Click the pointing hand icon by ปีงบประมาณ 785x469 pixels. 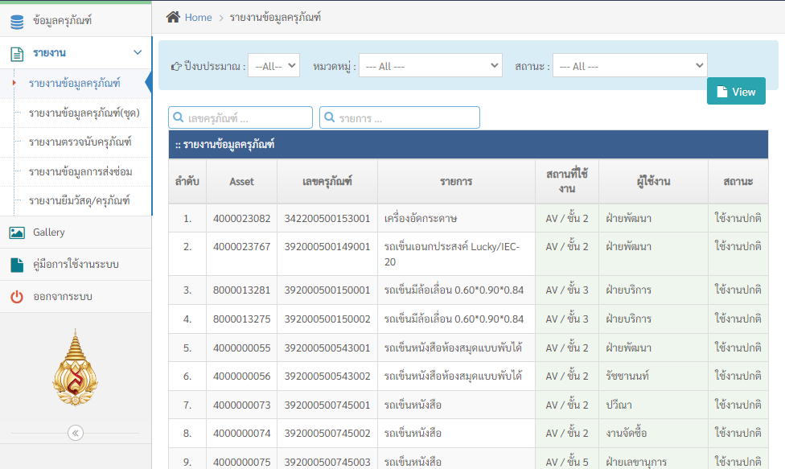point(176,66)
